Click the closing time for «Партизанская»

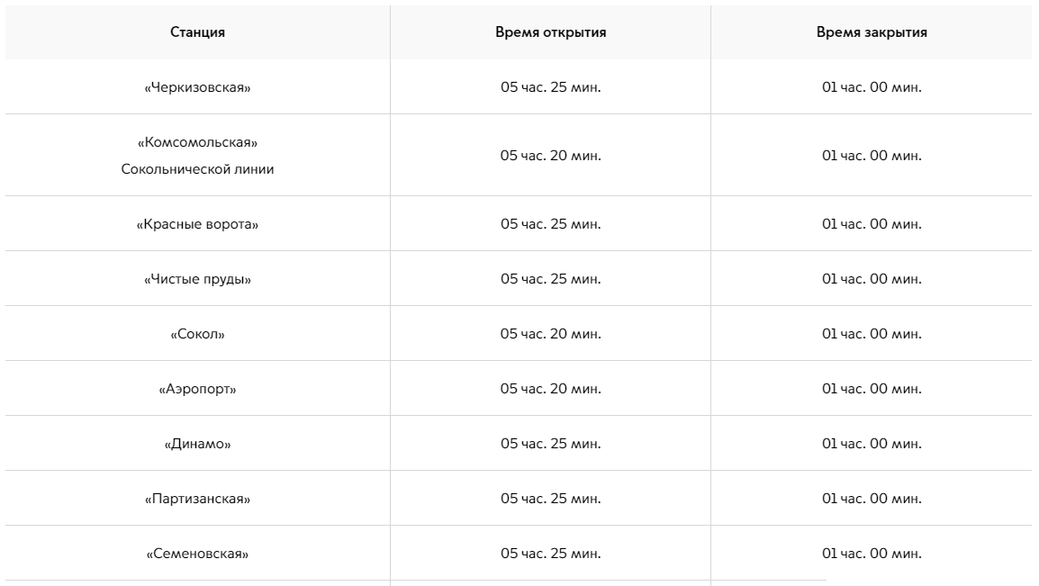872,499
